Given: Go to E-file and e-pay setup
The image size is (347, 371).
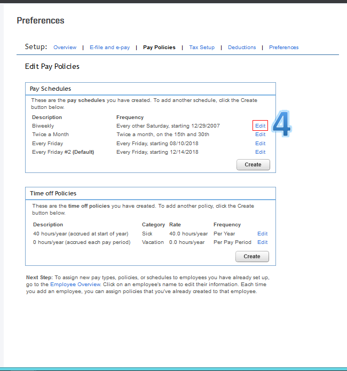Looking at the screenshot, I should tap(109, 48).
